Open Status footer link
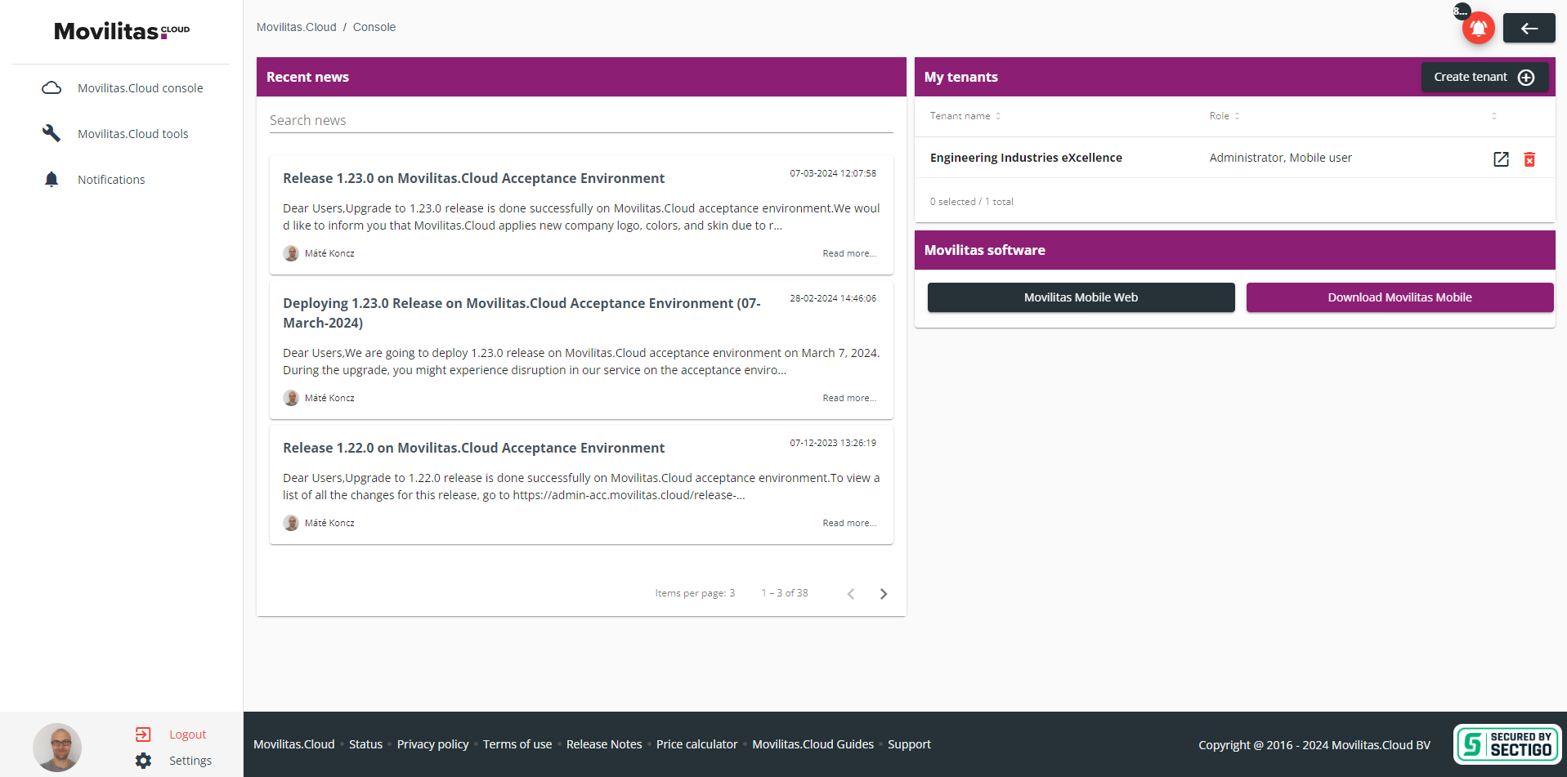Screen dimensions: 1567x777 click(x=365, y=744)
